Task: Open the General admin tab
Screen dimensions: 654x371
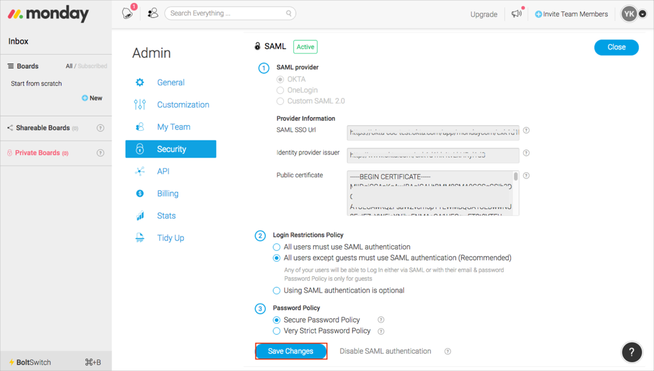Action: pos(171,83)
